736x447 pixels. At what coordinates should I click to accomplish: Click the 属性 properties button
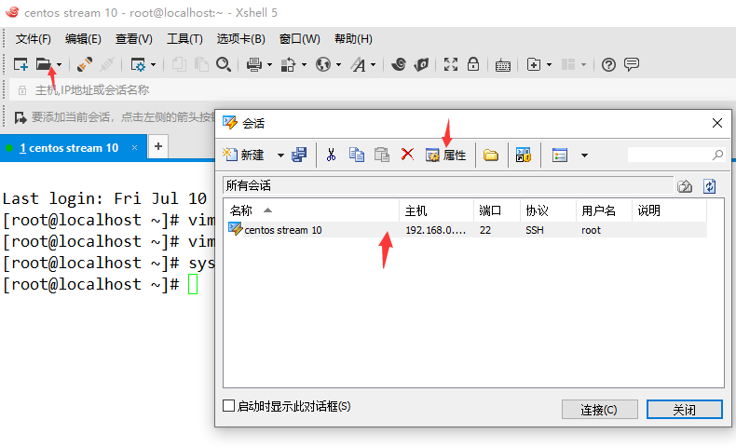[x=445, y=156]
